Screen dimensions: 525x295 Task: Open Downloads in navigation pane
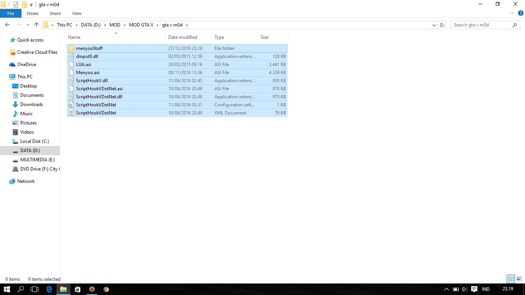pyautogui.click(x=32, y=104)
